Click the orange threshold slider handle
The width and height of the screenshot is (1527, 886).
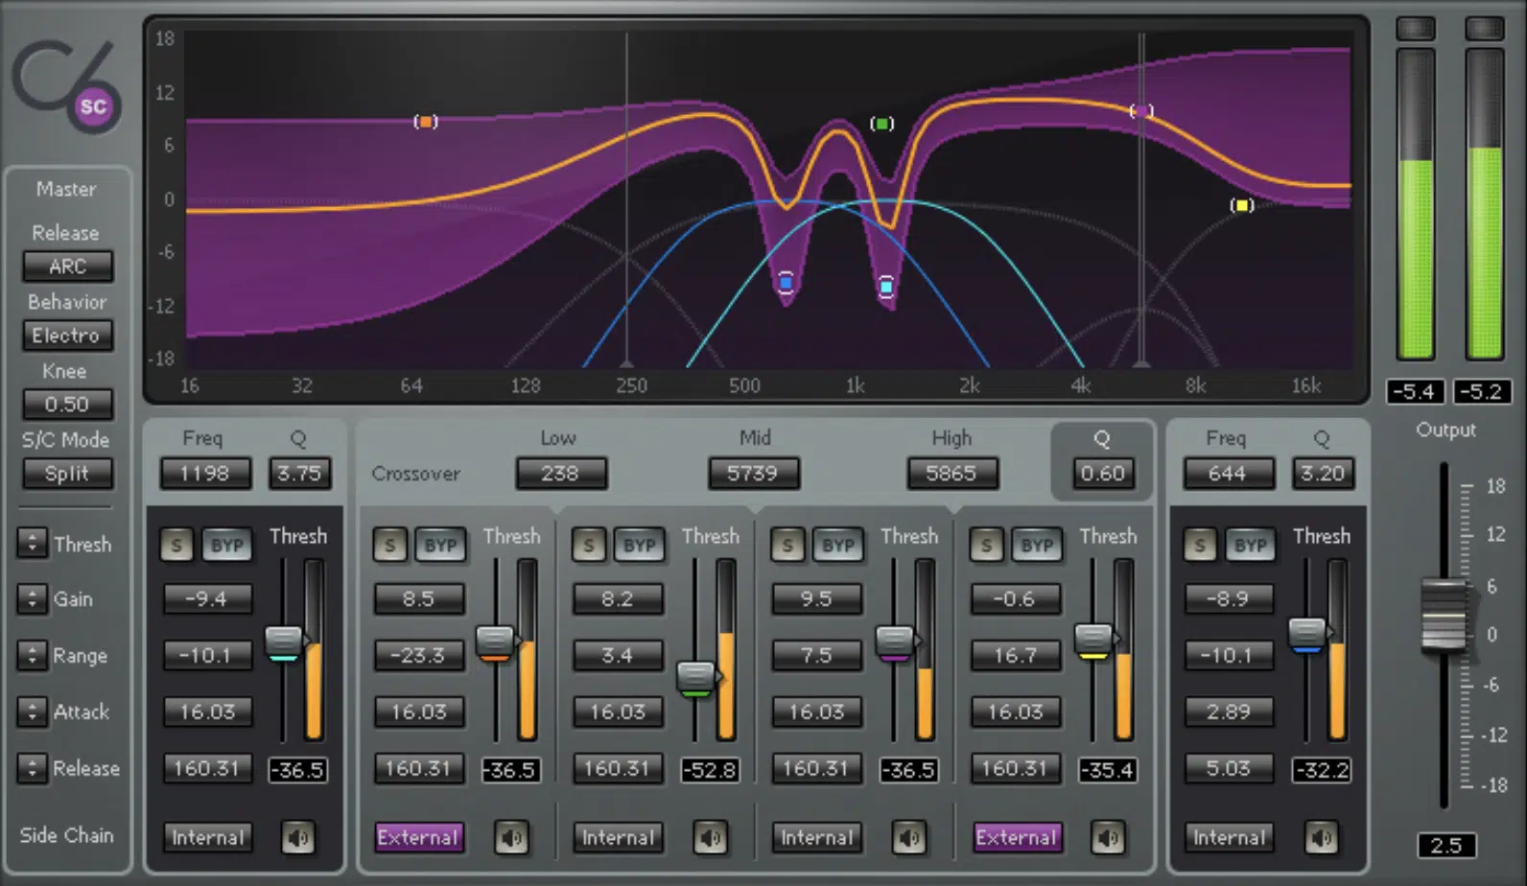495,642
